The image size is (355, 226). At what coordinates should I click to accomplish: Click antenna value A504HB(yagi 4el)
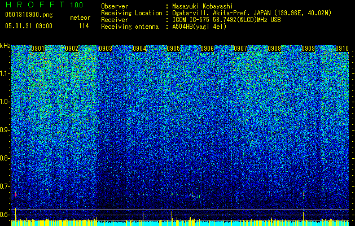(199, 27)
